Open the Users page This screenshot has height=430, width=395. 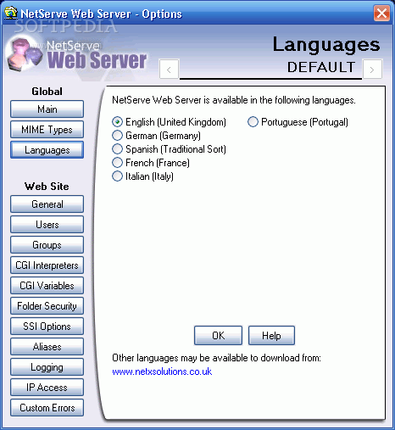(47, 225)
